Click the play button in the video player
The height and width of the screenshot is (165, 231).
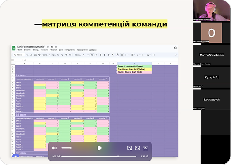(x=100, y=148)
